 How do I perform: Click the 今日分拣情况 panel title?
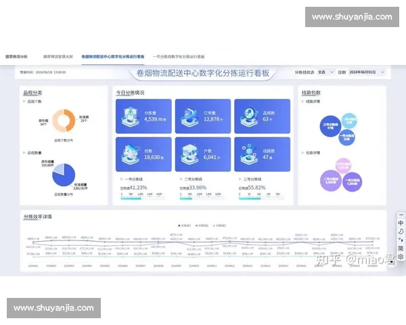click(x=130, y=93)
